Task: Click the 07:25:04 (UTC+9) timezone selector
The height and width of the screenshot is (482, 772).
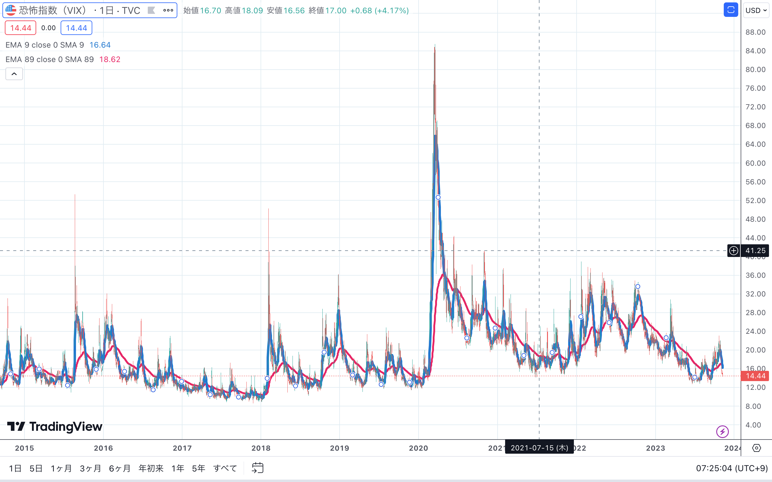Action: click(x=732, y=468)
